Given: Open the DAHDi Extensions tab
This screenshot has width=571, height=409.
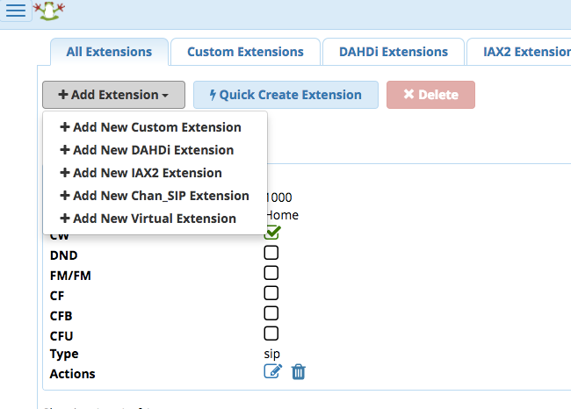Looking at the screenshot, I should tap(394, 52).
